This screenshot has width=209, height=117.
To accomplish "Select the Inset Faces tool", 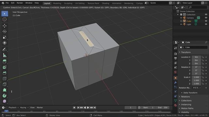I will 5,67.
